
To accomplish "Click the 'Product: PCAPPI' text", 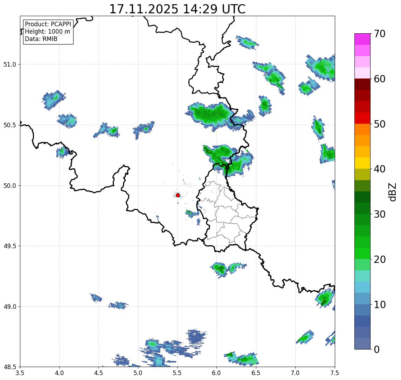I will (48, 24).
